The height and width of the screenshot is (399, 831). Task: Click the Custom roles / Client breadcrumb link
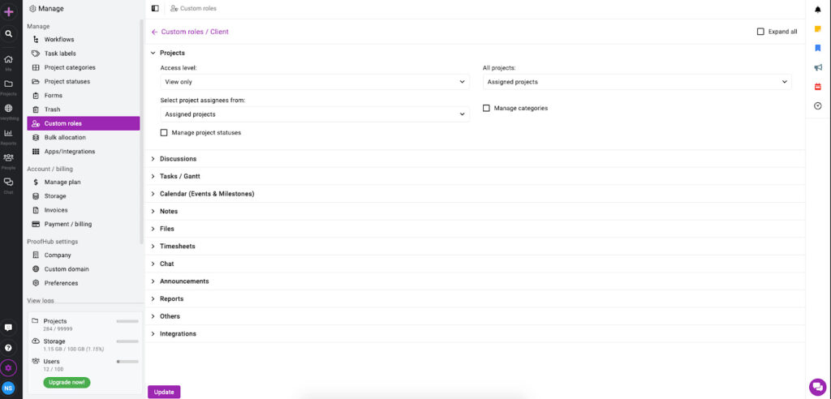pyautogui.click(x=195, y=32)
